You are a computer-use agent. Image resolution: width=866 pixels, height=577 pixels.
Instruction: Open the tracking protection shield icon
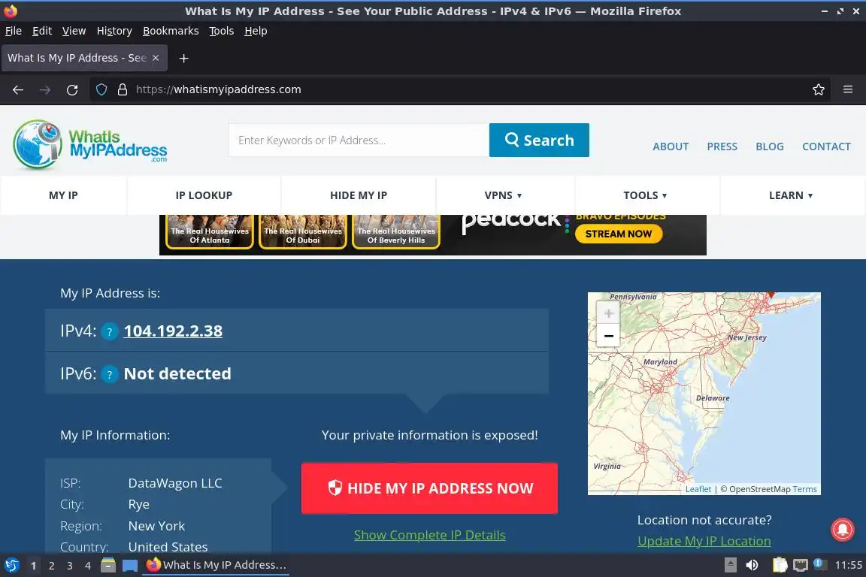tap(101, 89)
